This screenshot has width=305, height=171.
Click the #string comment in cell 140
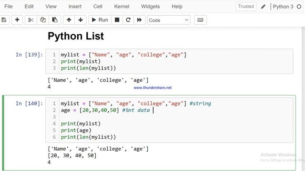click(x=200, y=104)
